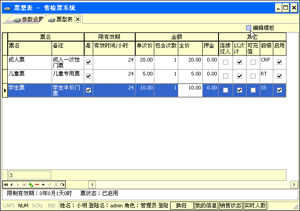This screenshot has height=211, width=300.
Task: Toggle 连续过人 checkbox for 成人票
Action: coord(225,62)
